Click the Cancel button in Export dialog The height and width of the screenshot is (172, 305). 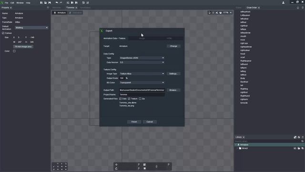(150, 122)
